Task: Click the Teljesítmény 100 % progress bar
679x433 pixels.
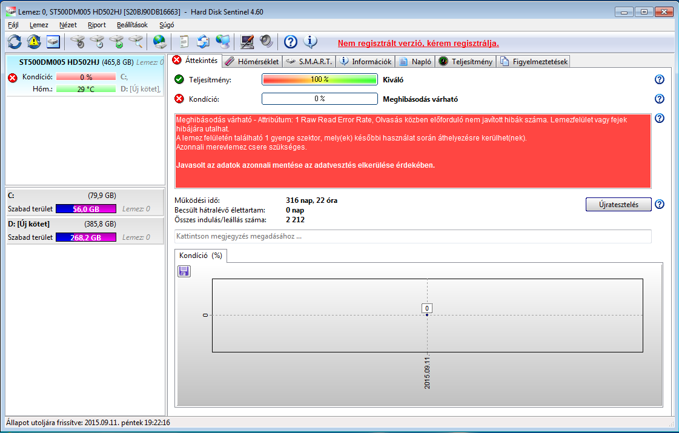Action: (320, 79)
